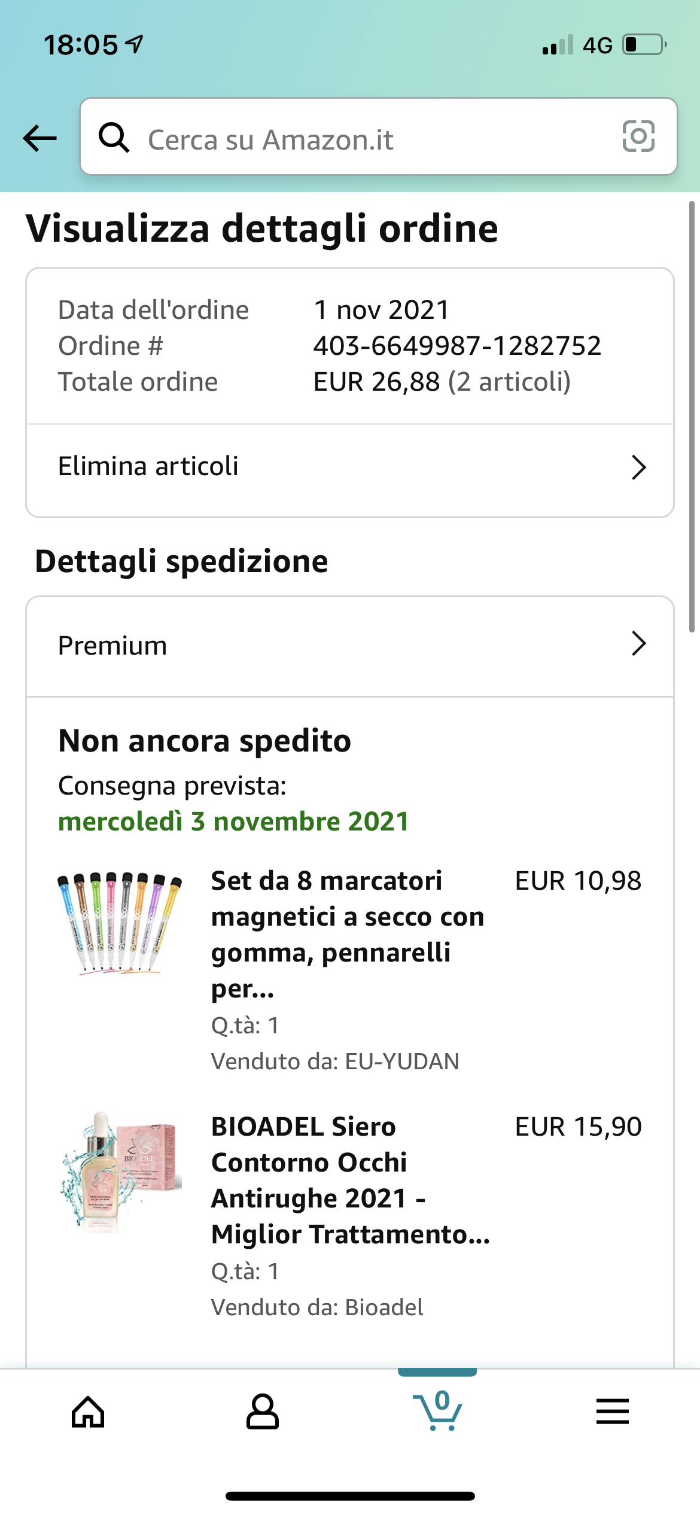Screen dimensions: 700x1515
Task: Tap the home indicator bar
Action: coord(350,1496)
